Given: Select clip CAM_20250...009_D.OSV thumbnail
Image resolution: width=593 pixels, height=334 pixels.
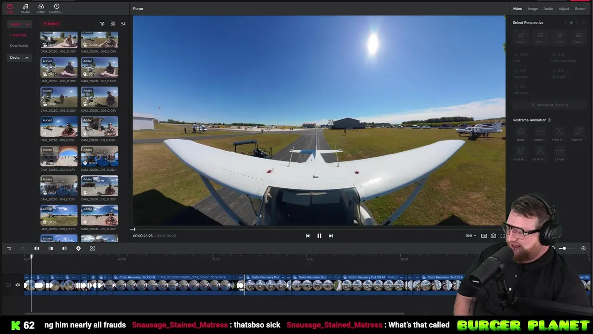Looking at the screenshot, I should [x=100, y=97].
